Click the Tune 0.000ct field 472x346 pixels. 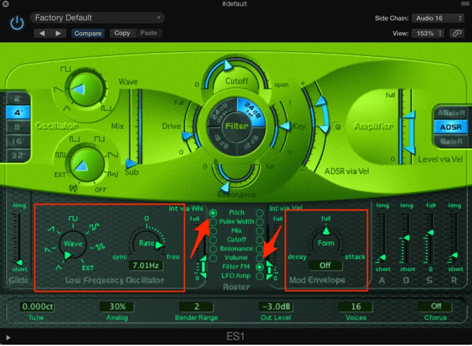38,307
